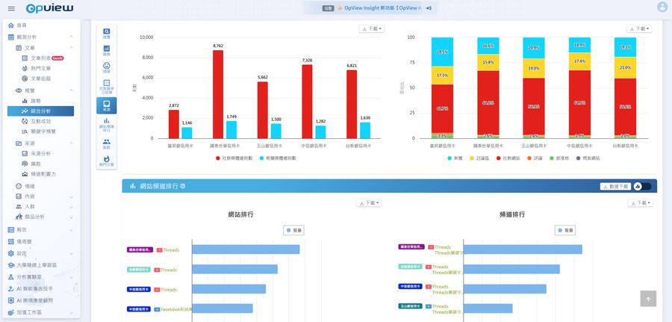The image size is (672, 322).
Task: Collapse the 觀測分析 section
Action: (71, 37)
